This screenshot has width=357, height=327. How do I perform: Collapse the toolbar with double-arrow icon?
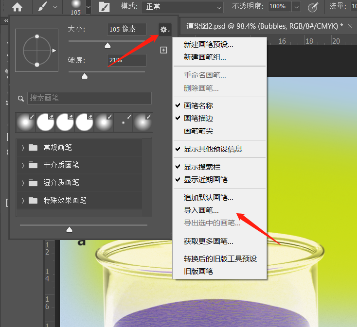click(6, 21)
